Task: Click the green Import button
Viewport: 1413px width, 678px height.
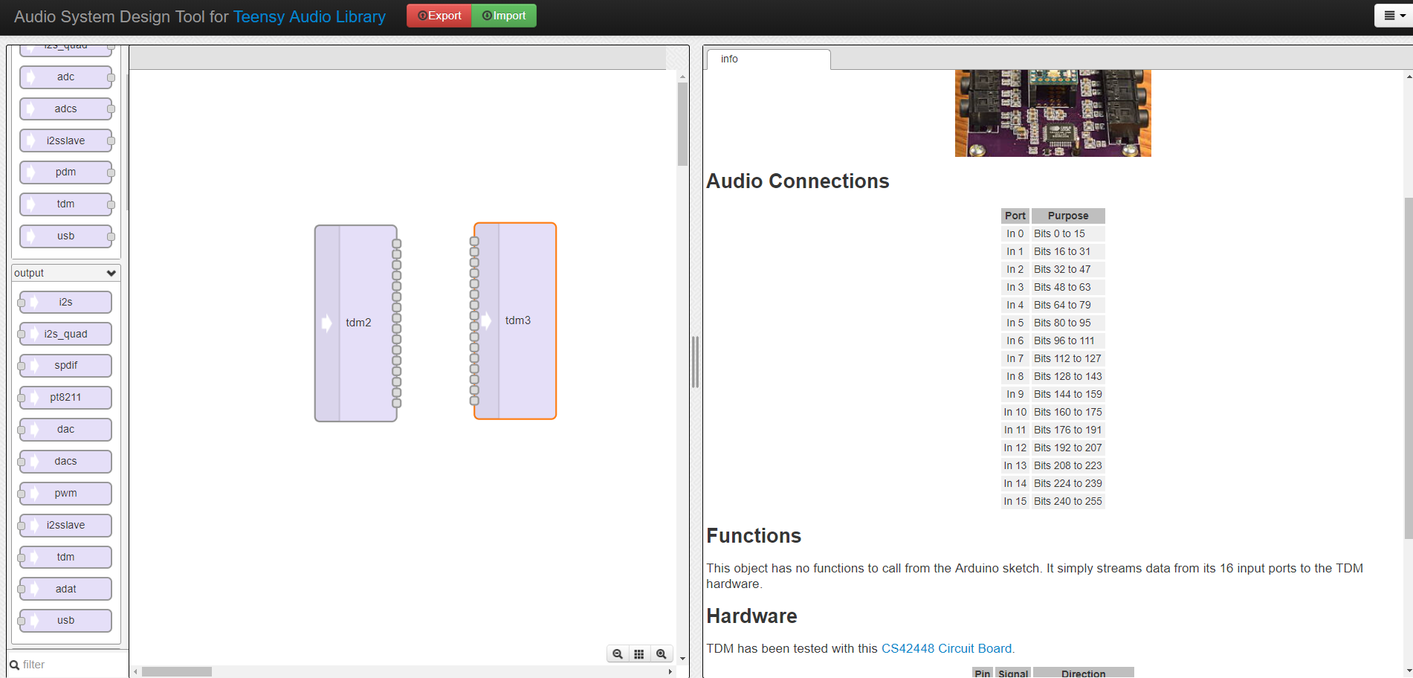Action: click(x=504, y=16)
